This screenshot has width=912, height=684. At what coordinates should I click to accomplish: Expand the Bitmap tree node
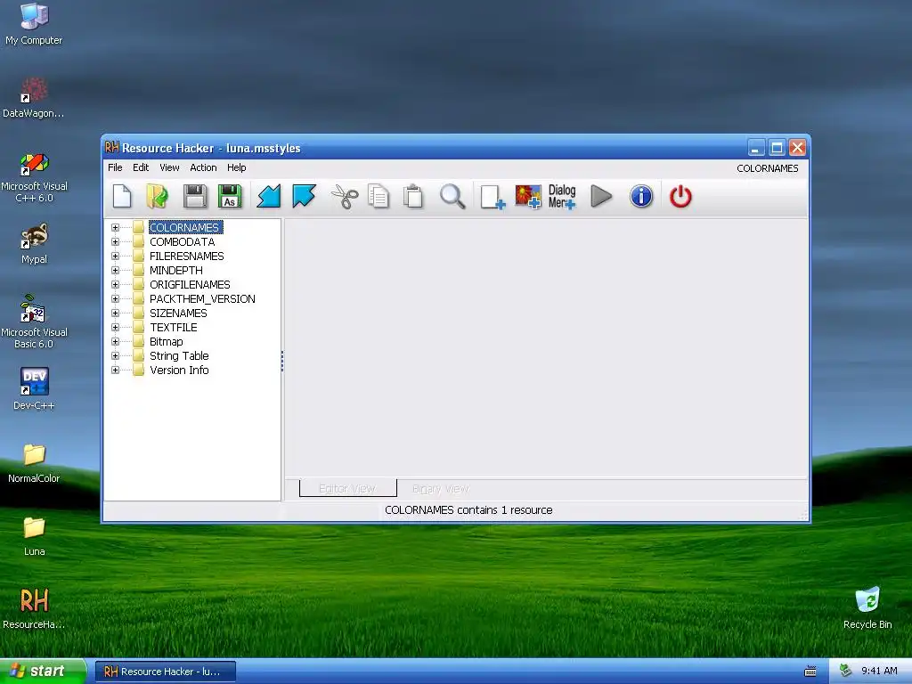(x=115, y=341)
